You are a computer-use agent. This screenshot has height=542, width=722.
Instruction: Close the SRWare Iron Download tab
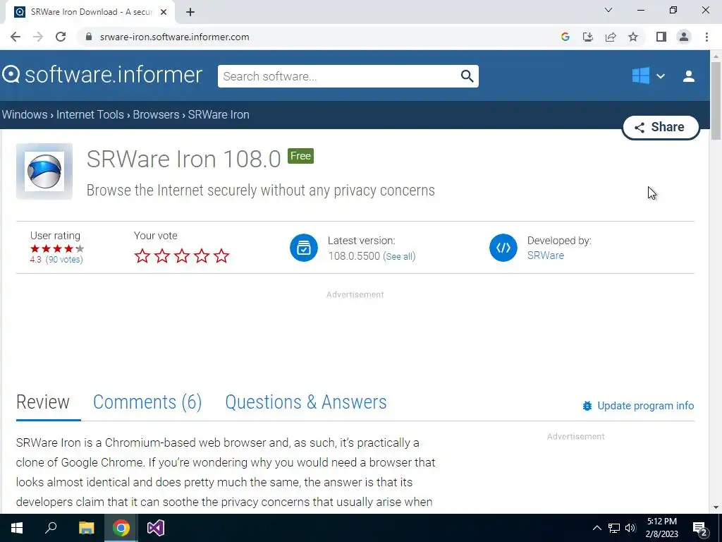[164, 12]
